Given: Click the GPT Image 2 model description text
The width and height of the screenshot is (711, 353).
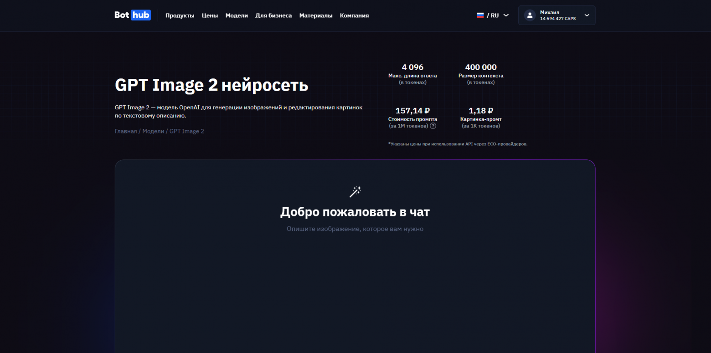Looking at the screenshot, I should (x=238, y=112).
